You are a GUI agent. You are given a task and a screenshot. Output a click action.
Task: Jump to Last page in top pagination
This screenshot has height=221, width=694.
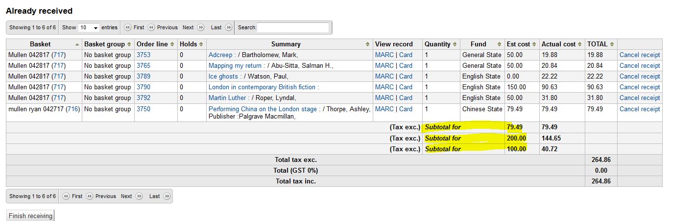coord(221,28)
